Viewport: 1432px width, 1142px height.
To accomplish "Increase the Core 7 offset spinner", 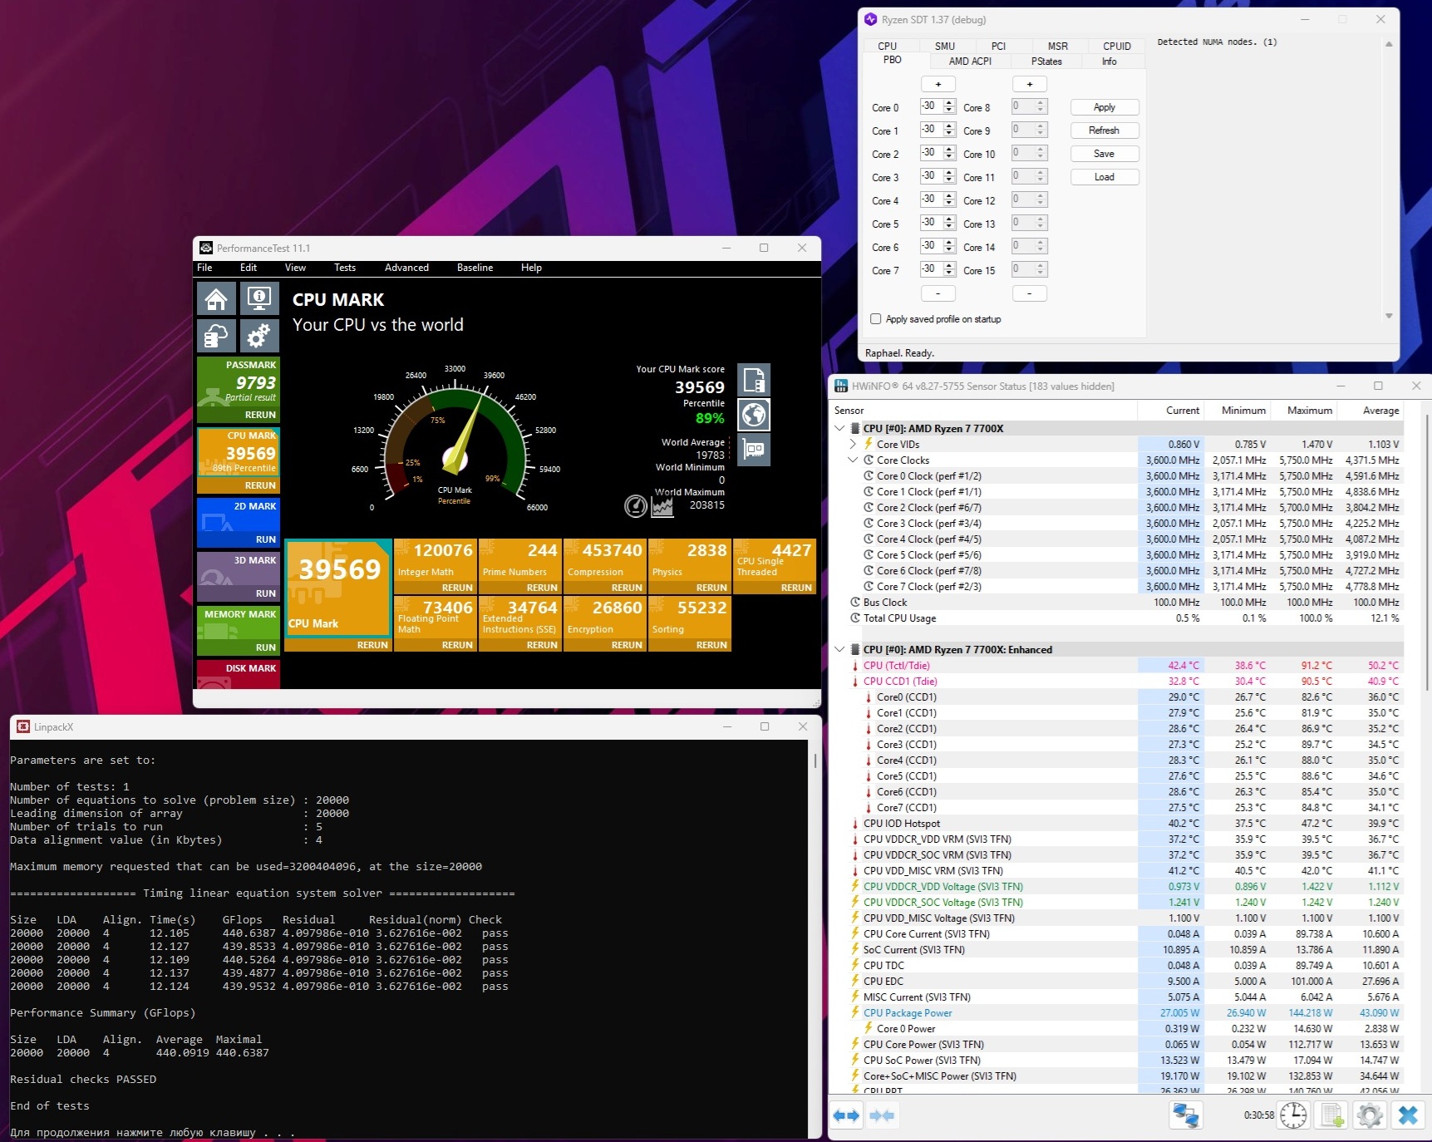I will point(949,266).
